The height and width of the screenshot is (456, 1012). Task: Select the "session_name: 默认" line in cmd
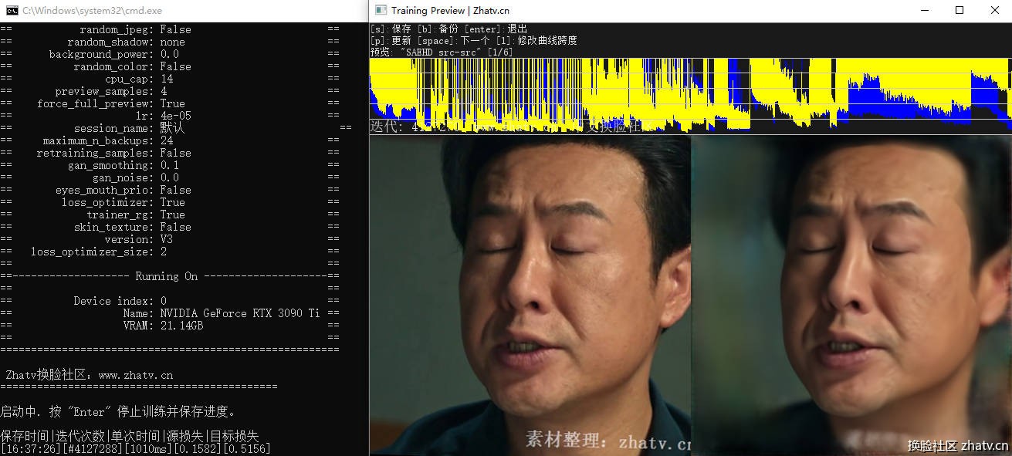pyautogui.click(x=129, y=128)
